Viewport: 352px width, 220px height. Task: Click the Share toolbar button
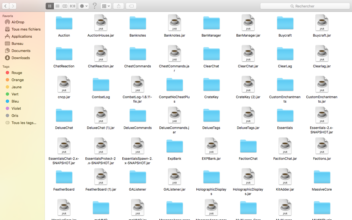119,6
